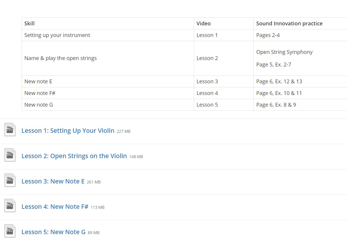The image size is (347, 242).
Task: Click the 261 MB file size label
Action: click(x=94, y=182)
